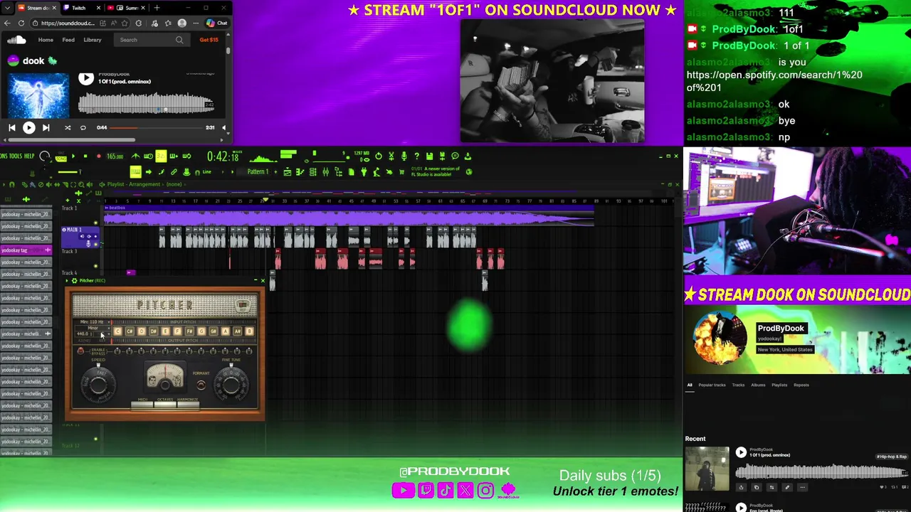Click Home in SoundCloud navigation
The image size is (911, 512).
pyautogui.click(x=46, y=40)
